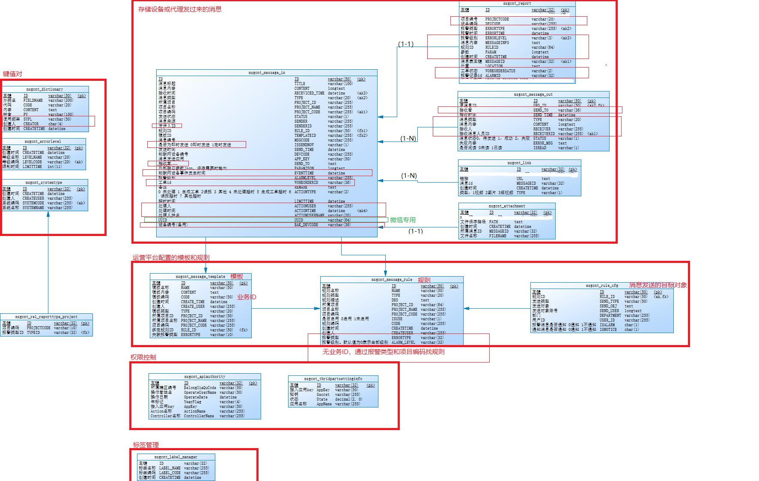Click the BelongXiaQuCode column in msgcnt_apiauthority
The width and height of the screenshot is (759, 481).
(x=200, y=388)
